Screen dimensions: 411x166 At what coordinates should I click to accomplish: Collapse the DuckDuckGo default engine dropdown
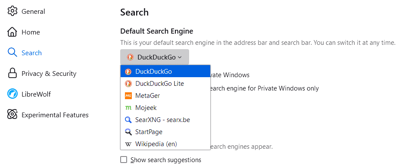click(154, 57)
